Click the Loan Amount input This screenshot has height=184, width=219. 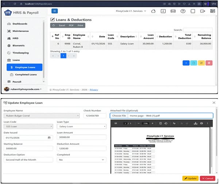click(x=81, y=137)
